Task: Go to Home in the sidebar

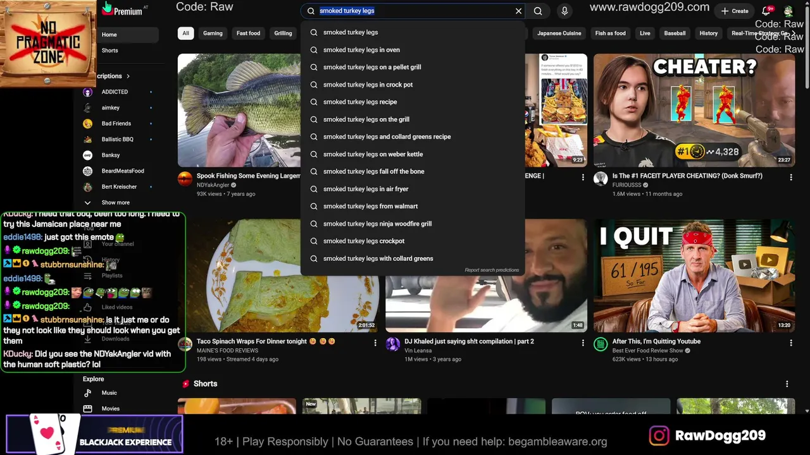Action: click(x=118, y=35)
